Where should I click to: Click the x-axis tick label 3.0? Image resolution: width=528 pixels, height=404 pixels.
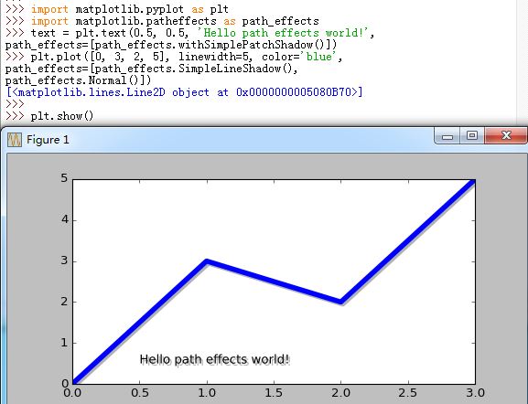476,393
